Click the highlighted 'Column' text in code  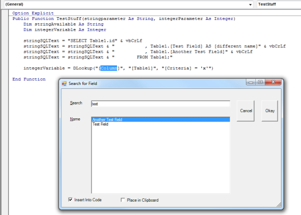(x=109, y=68)
